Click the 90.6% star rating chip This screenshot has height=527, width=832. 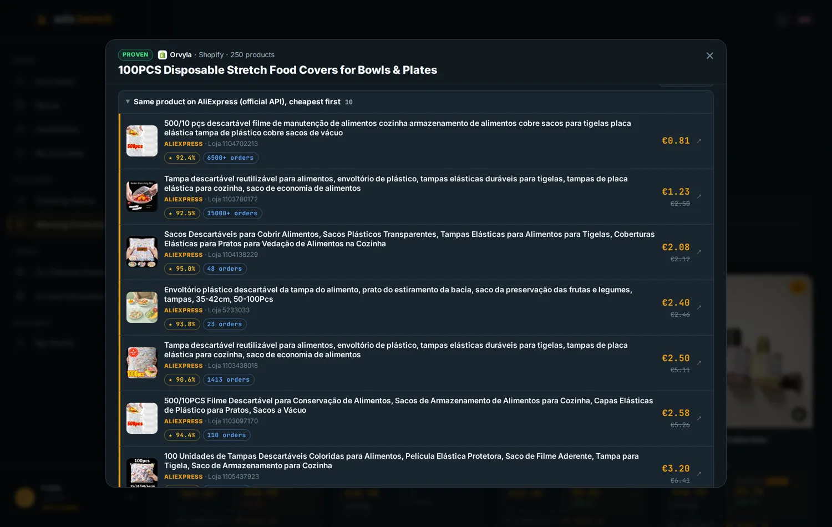pos(182,380)
